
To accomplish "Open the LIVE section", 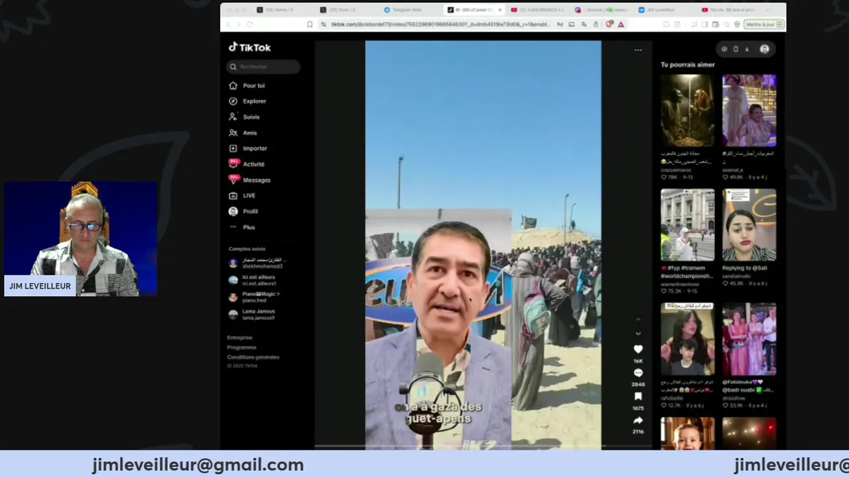I will tap(242, 195).
